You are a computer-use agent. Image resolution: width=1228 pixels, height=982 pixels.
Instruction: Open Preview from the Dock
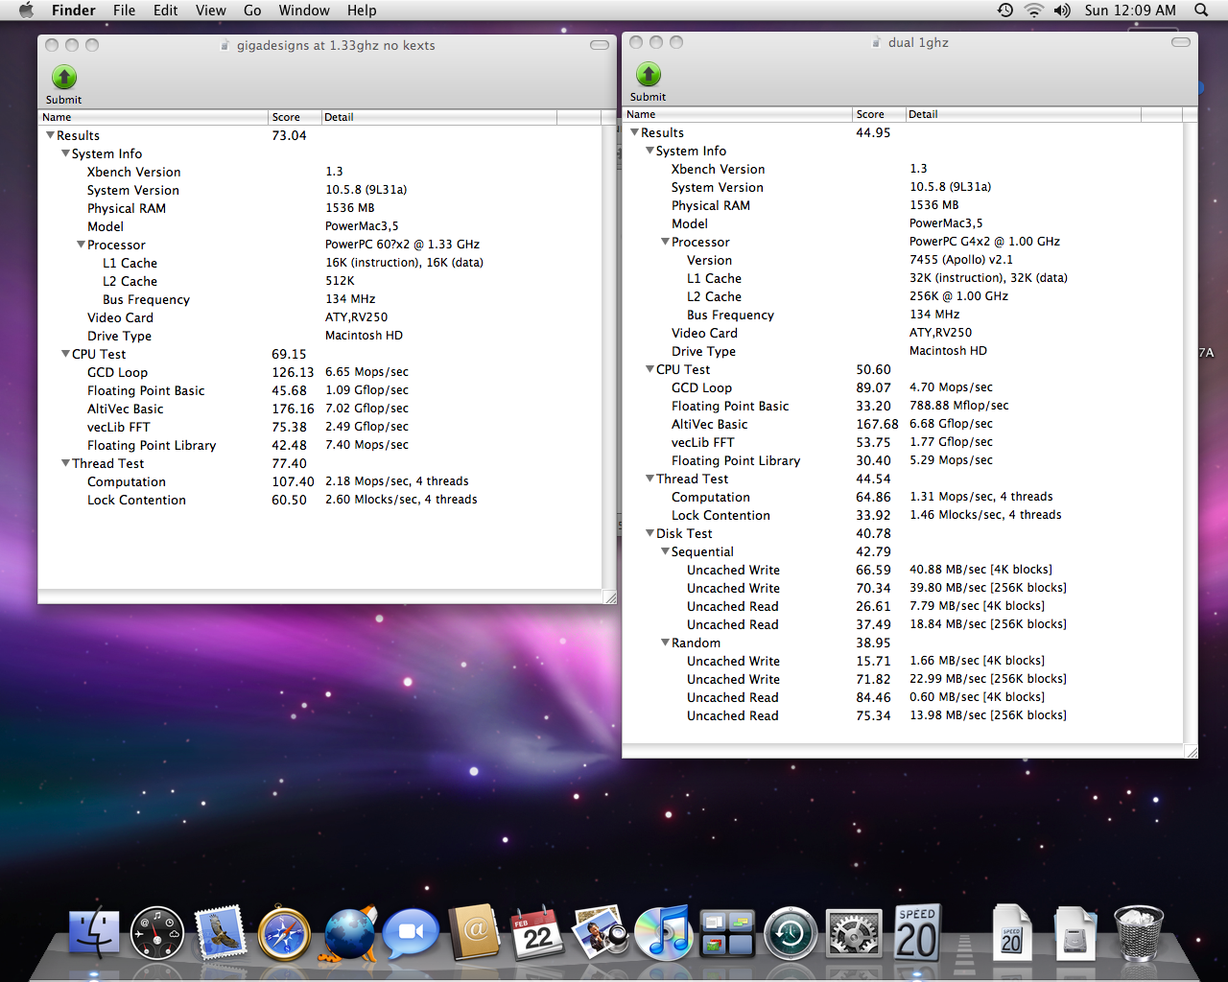coord(601,933)
